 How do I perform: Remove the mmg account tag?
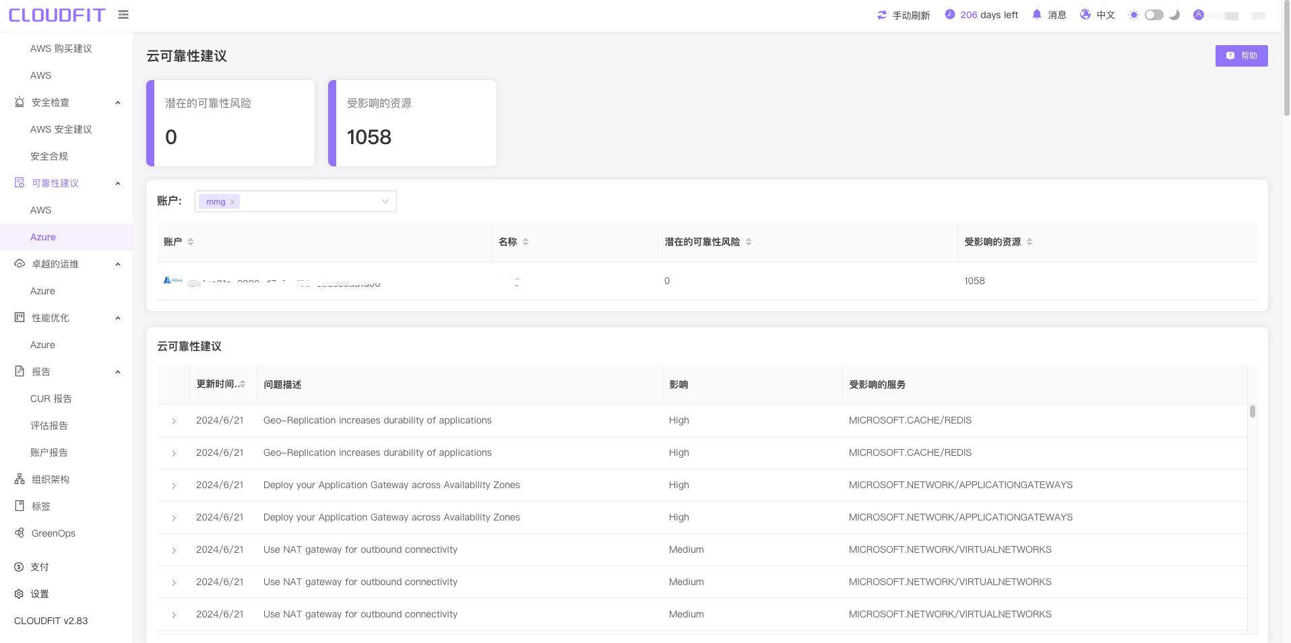[232, 202]
